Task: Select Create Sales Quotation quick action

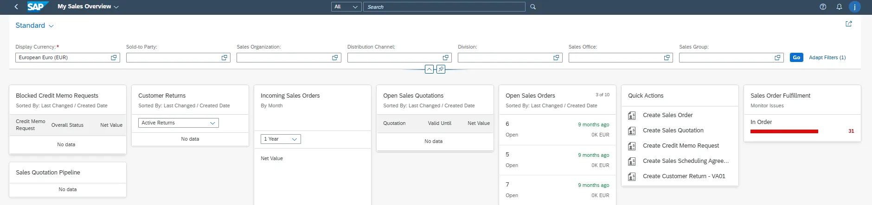Action: (673, 130)
